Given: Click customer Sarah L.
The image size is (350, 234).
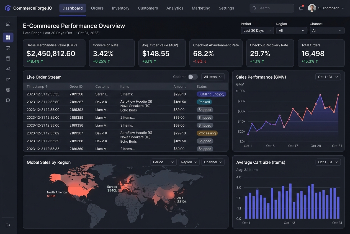Looking at the screenshot, I should point(102,94).
